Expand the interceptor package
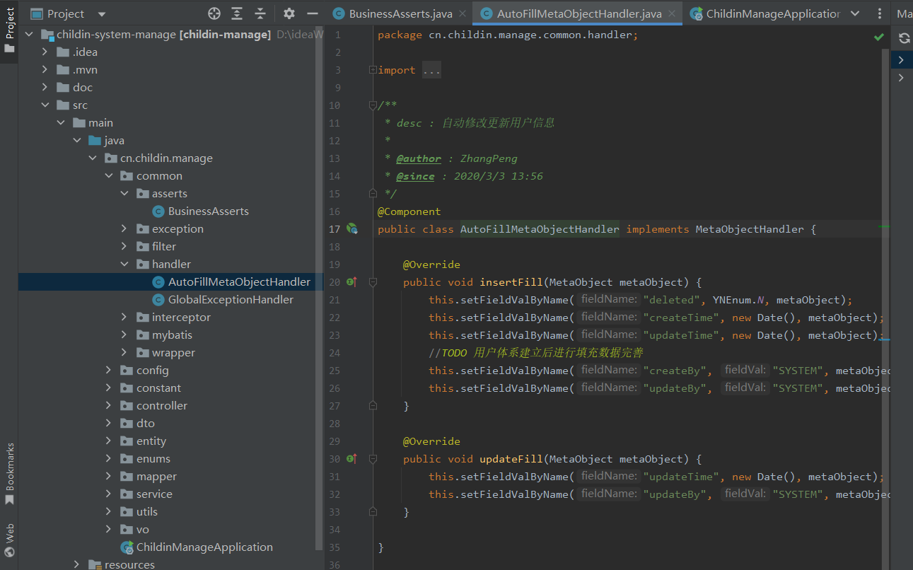This screenshot has width=913, height=570. tap(124, 318)
